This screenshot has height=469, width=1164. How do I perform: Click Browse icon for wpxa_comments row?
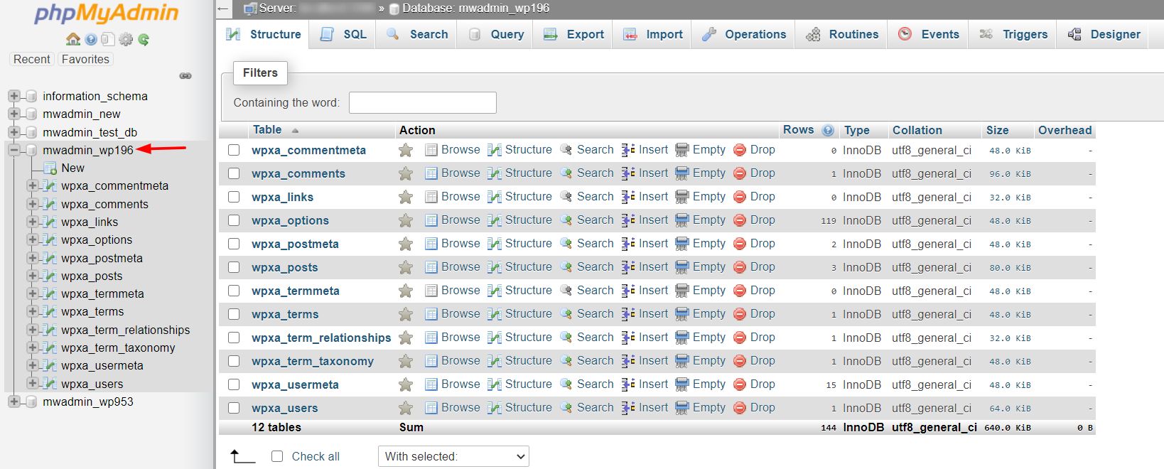431,173
